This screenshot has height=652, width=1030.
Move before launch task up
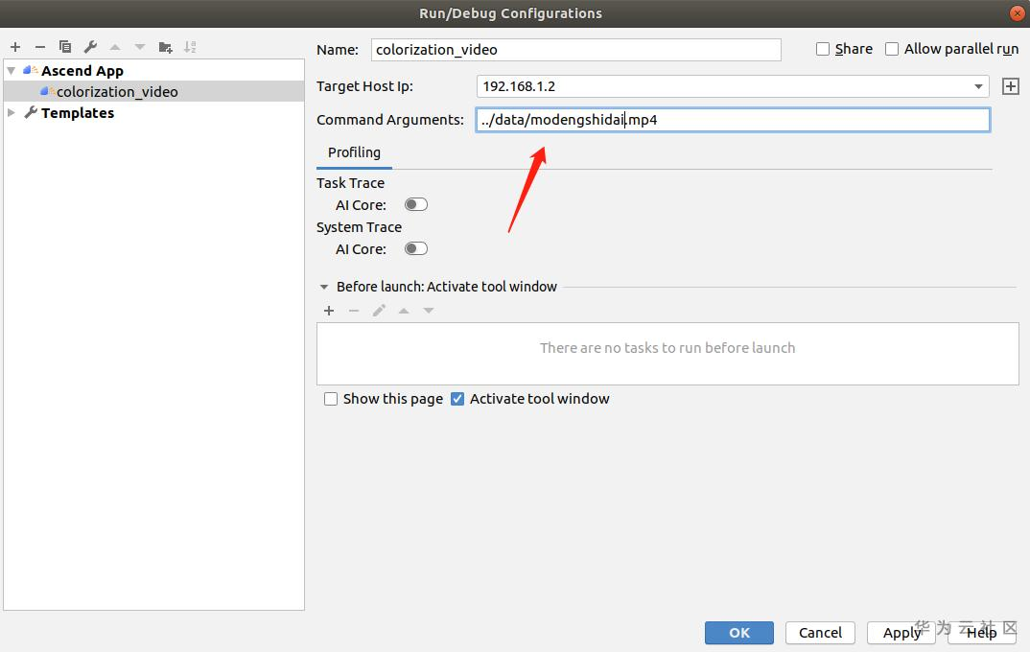404,311
